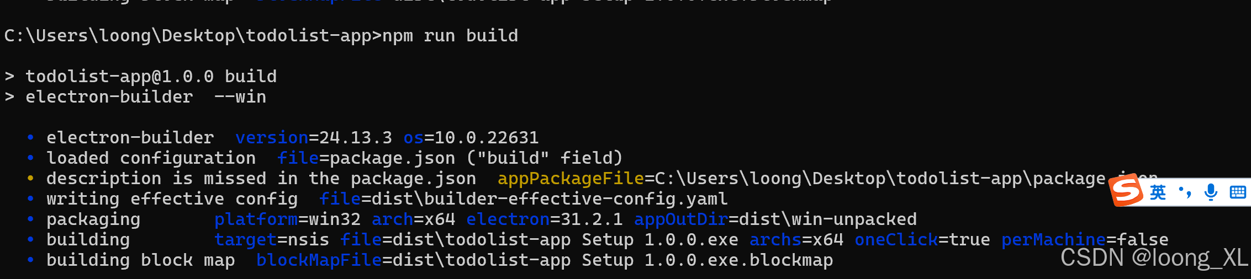The height and width of the screenshot is (279, 1251).
Task: Click the yellow "appPackageFile" warning label
Action: [571, 179]
